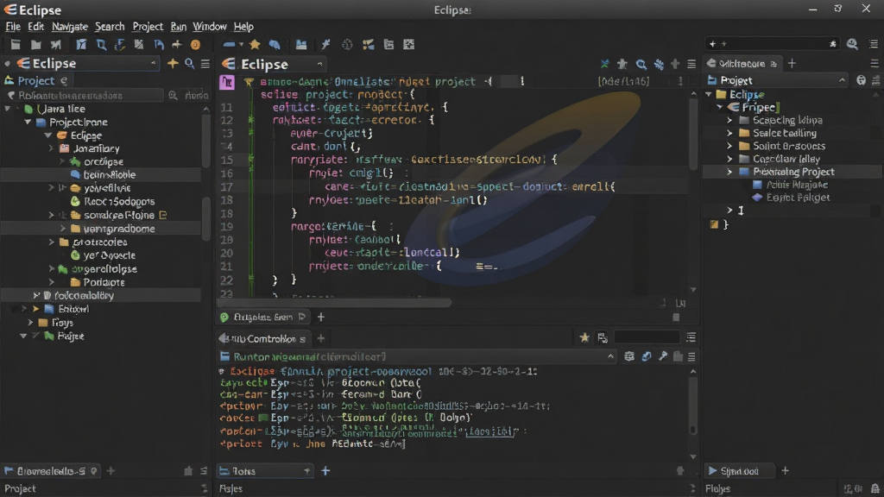
Task: Open the Window menu
Action: 209,27
